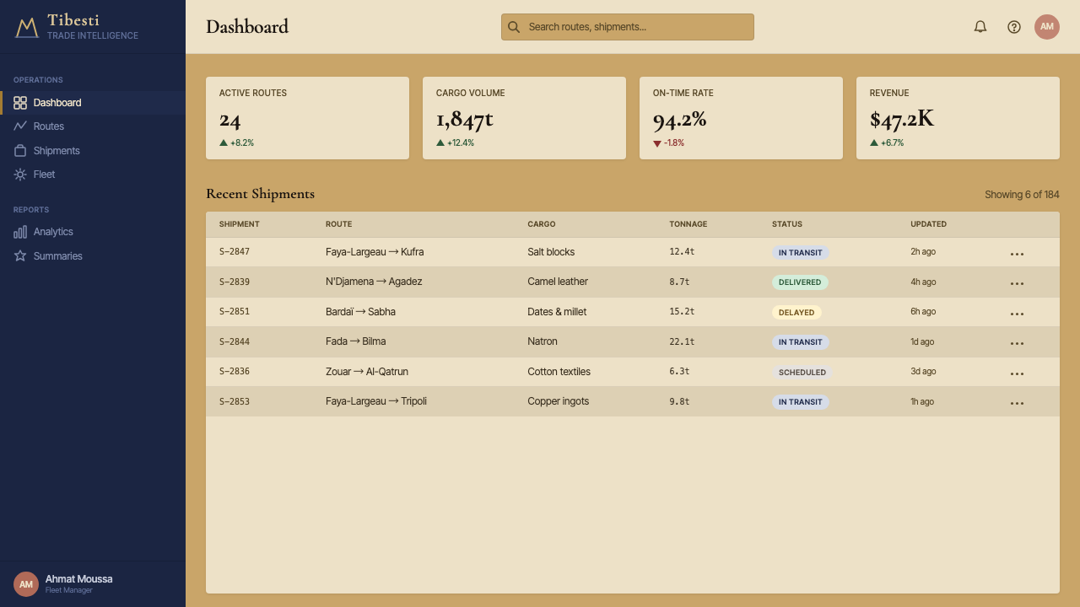1080x607 pixels.
Task: Click the Active Routes up-trend arrow
Action: pos(224,143)
